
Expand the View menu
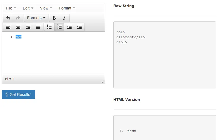pos(46,8)
